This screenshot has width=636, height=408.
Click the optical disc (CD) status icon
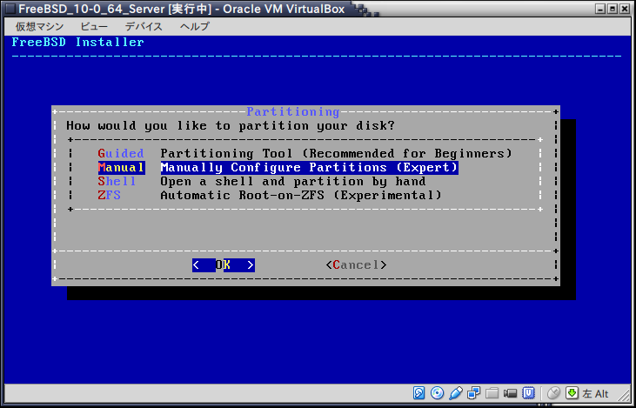tap(438, 392)
